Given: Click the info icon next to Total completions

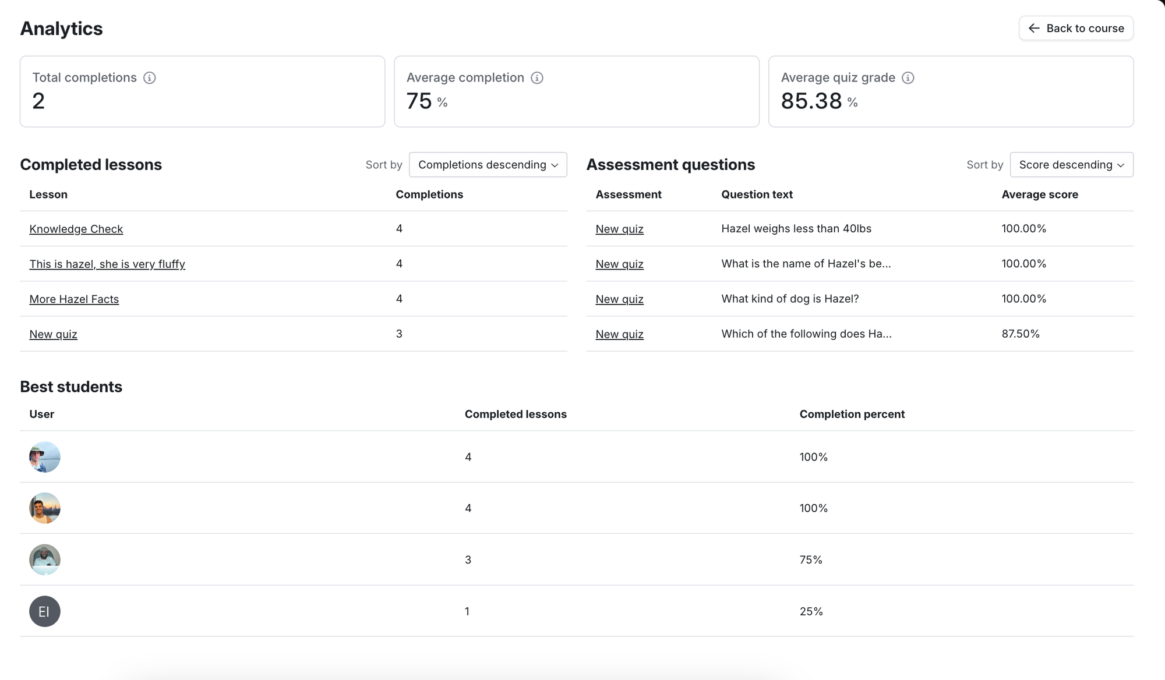Looking at the screenshot, I should [x=150, y=77].
